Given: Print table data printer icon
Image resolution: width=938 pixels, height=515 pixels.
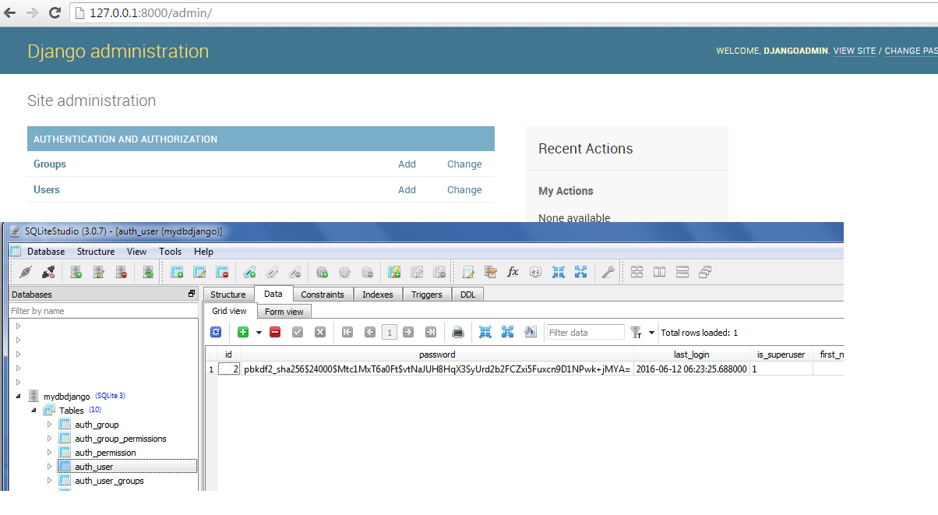Looking at the screenshot, I should tap(458, 332).
